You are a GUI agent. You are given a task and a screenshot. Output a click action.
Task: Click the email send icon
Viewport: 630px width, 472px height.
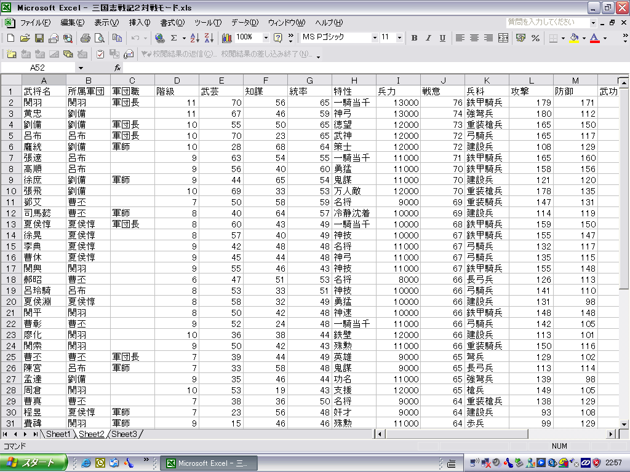(53, 38)
